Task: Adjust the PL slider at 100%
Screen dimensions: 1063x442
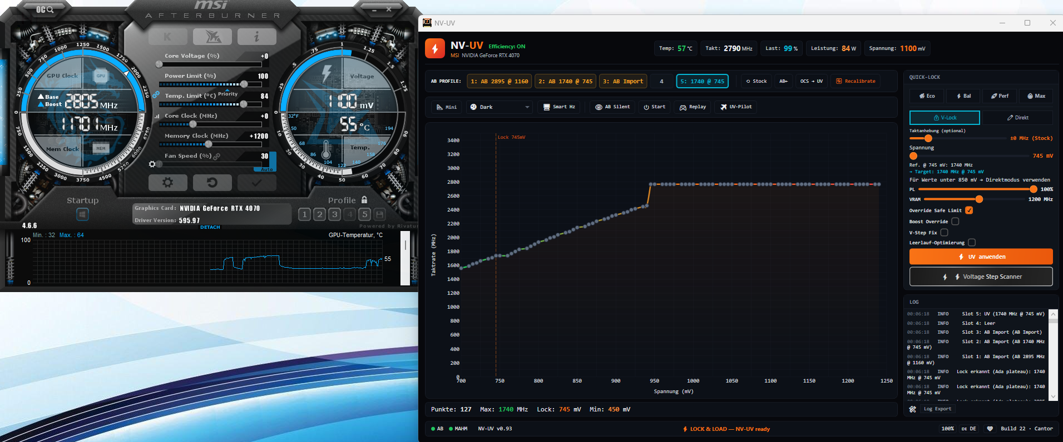Action: 977,189
